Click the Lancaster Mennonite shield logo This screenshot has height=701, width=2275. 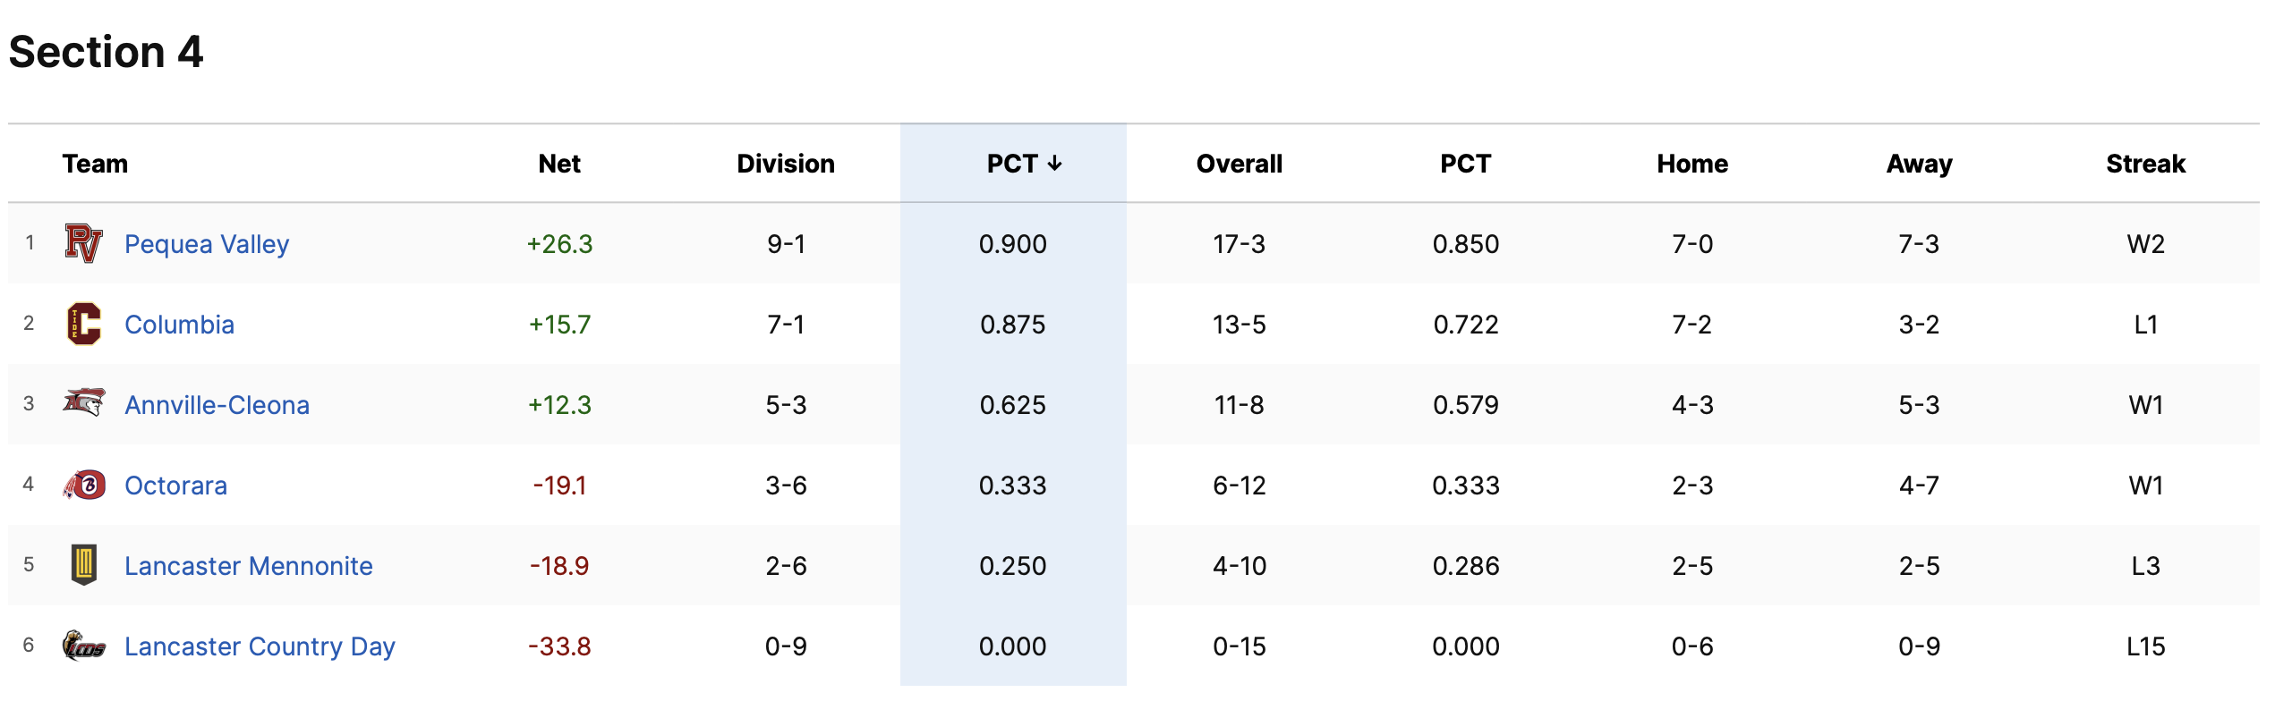84,565
